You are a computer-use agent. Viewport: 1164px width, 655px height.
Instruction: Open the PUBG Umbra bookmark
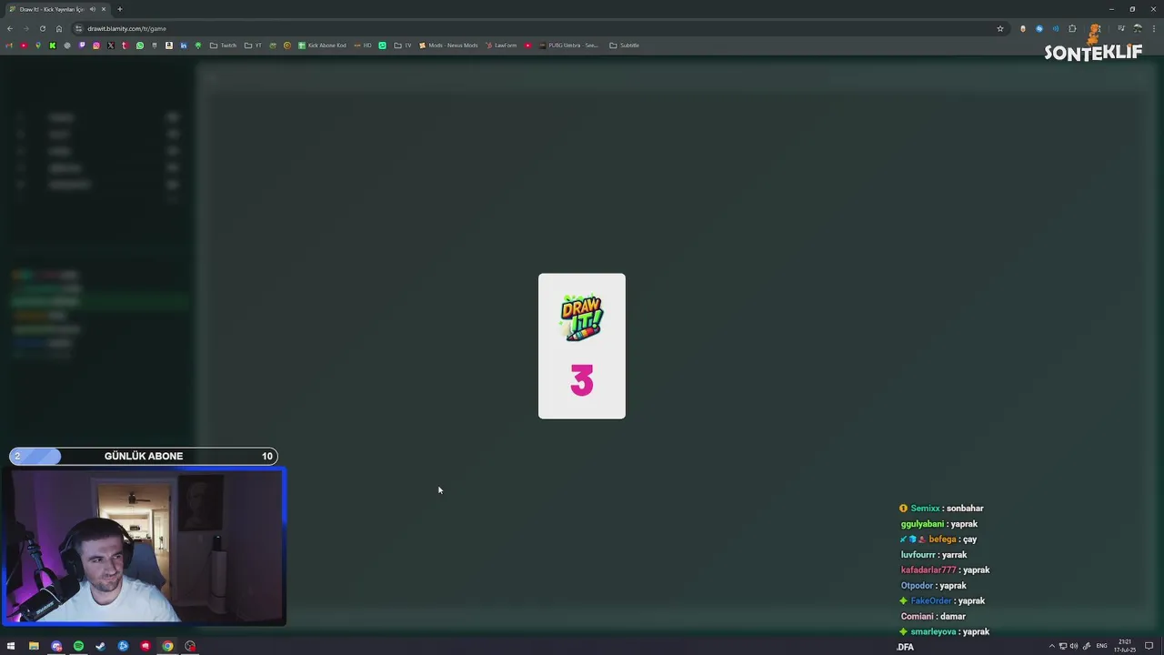click(x=569, y=45)
